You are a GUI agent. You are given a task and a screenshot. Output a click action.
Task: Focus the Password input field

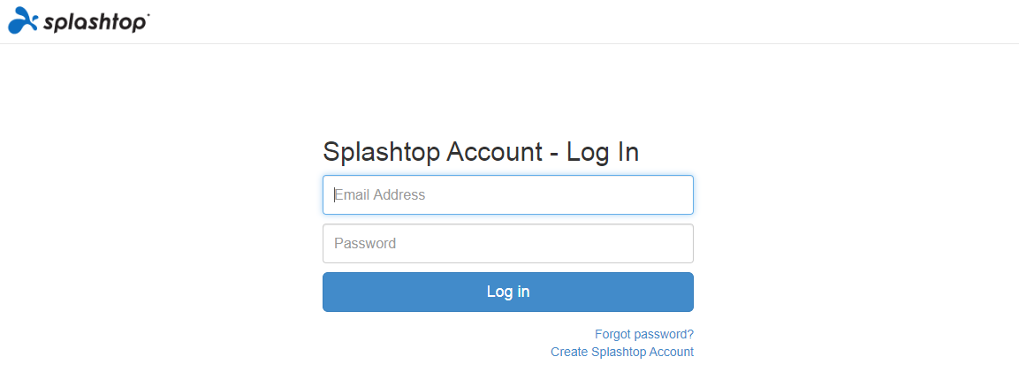507,243
